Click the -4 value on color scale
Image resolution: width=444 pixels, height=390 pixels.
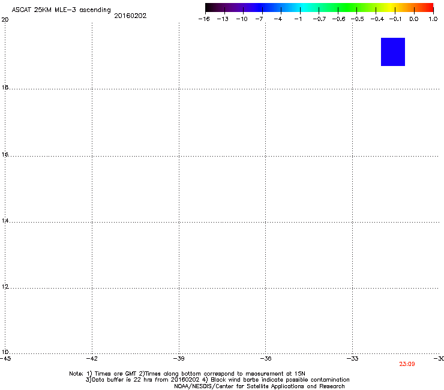(x=278, y=19)
